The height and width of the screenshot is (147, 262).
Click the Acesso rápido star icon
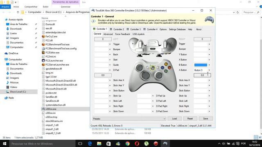7,20
